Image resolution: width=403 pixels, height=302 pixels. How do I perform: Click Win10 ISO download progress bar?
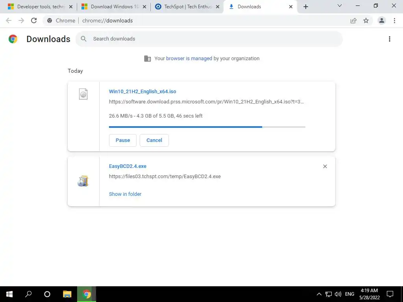pos(207,127)
